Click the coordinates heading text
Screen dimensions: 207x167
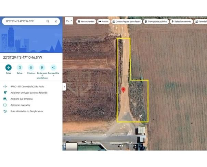coord(23,58)
